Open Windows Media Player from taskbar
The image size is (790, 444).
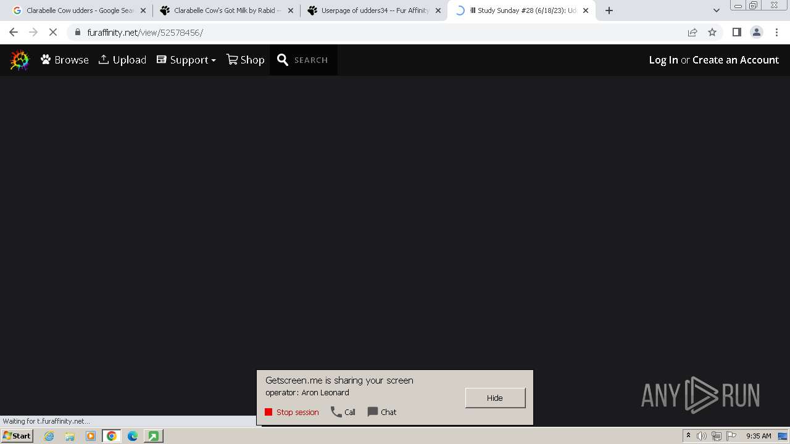tap(91, 436)
